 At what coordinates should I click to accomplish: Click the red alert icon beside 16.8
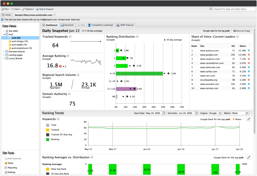point(60,66)
